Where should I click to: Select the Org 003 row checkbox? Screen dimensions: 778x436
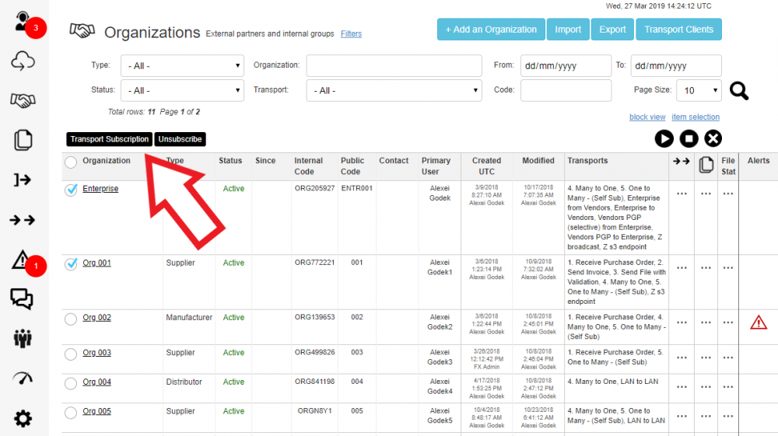(71, 354)
